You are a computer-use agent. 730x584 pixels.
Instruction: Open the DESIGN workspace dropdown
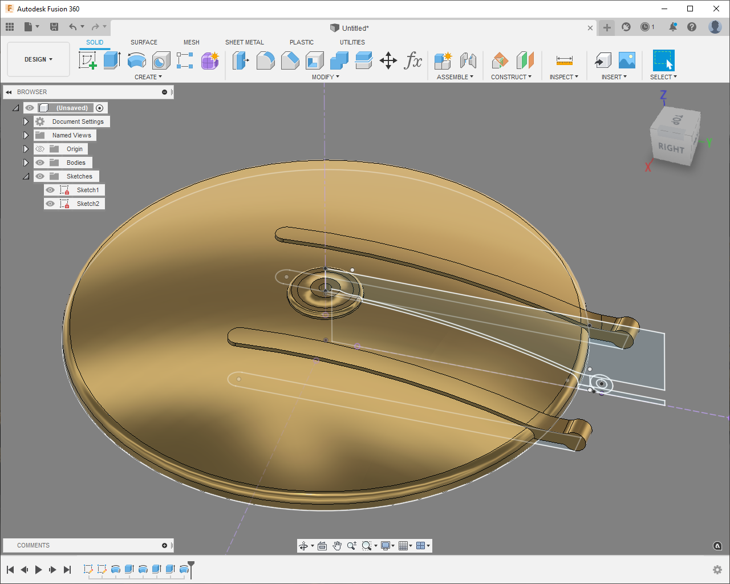tap(38, 59)
